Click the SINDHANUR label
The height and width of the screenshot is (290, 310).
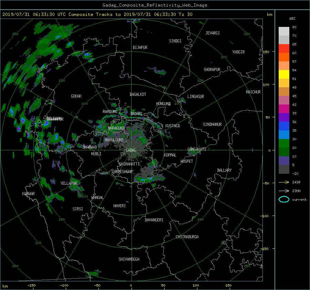pos(212,124)
